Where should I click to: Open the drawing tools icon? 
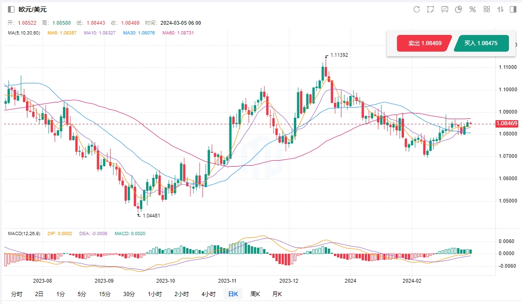(x=431, y=9)
